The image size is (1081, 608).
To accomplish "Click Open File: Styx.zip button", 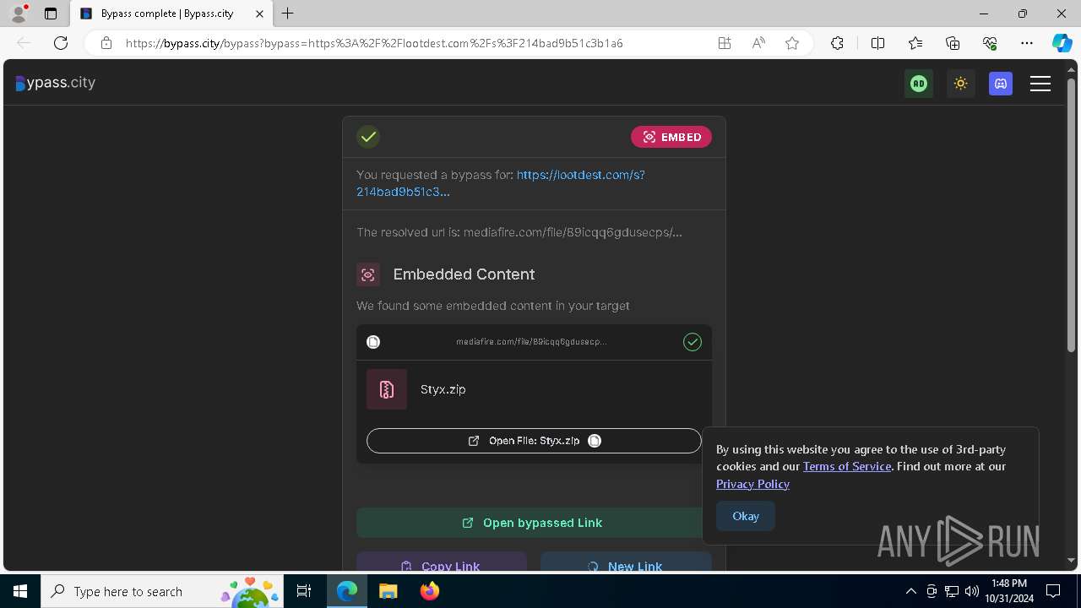I will pos(534,441).
